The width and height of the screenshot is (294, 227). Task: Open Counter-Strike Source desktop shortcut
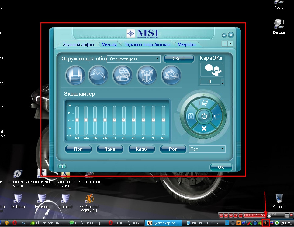[x=18, y=179]
